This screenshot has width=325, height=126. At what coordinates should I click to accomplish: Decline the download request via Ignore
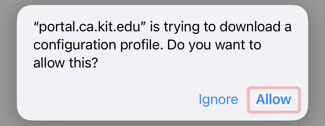pos(218,99)
